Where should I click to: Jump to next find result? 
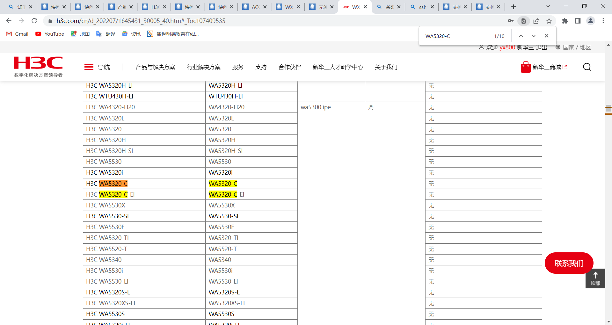coord(534,36)
